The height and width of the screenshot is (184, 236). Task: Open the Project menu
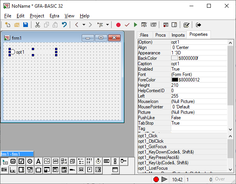click(x=37, y=16)
